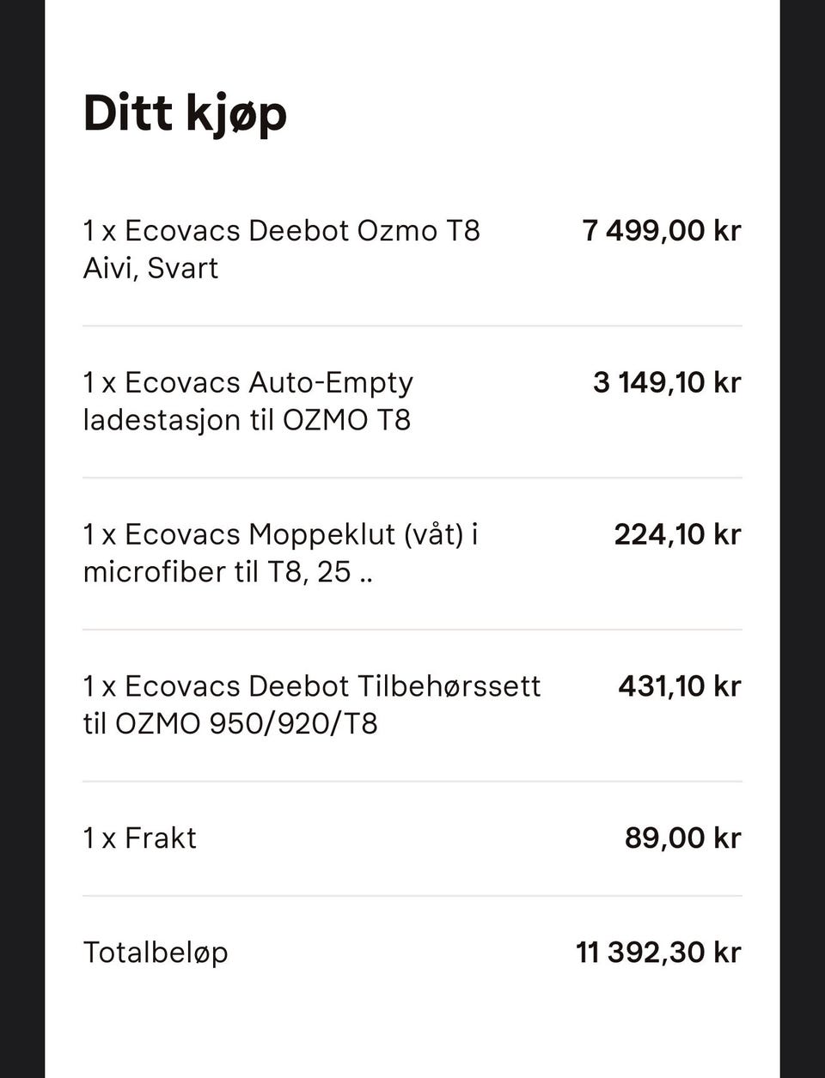Click the divider above the Frakt row

412,782
